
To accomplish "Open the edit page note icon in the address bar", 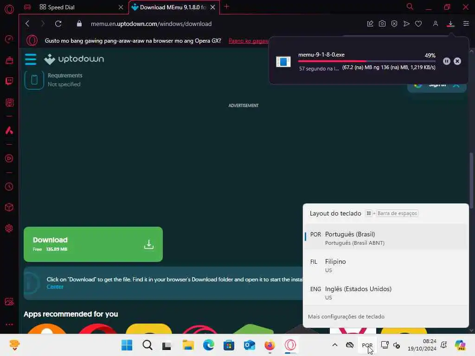I will [370, 24].
